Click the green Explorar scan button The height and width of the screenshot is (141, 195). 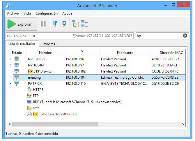pyautogui.click(x=21, y=24)
